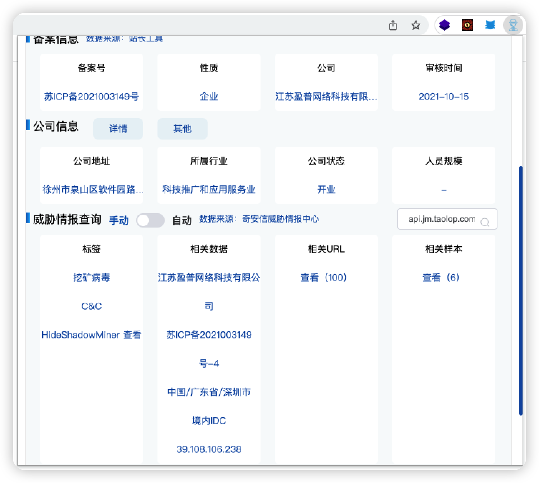
Task: Click the 公司信息 heading
Action: (x=56, y=126)
